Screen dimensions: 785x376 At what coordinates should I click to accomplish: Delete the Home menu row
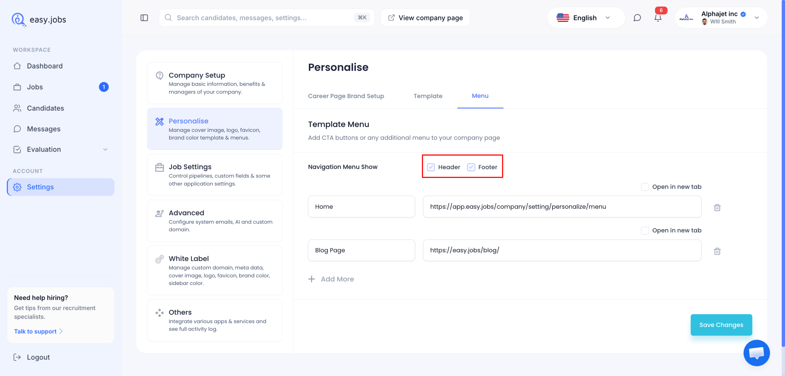click(x=717, y=207)
